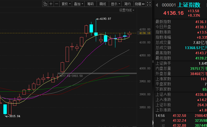Click the 上证指数 title
207x127 pixels.
[189, 5]
